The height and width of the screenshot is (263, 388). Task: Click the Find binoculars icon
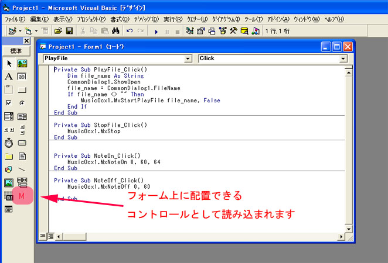pos(115,31)
